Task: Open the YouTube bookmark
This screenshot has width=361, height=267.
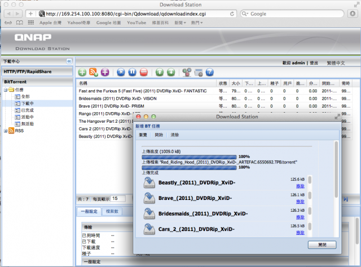Action: tap(137, 23)
